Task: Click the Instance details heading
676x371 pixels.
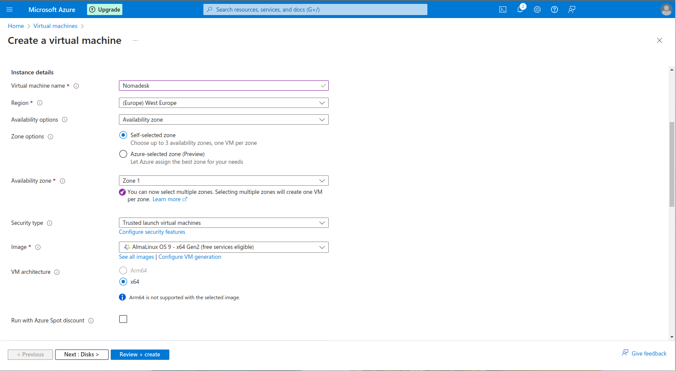Action: tap(32, 72)
